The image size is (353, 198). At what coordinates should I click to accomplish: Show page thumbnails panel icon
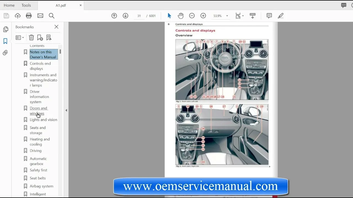tap(6, 29)
